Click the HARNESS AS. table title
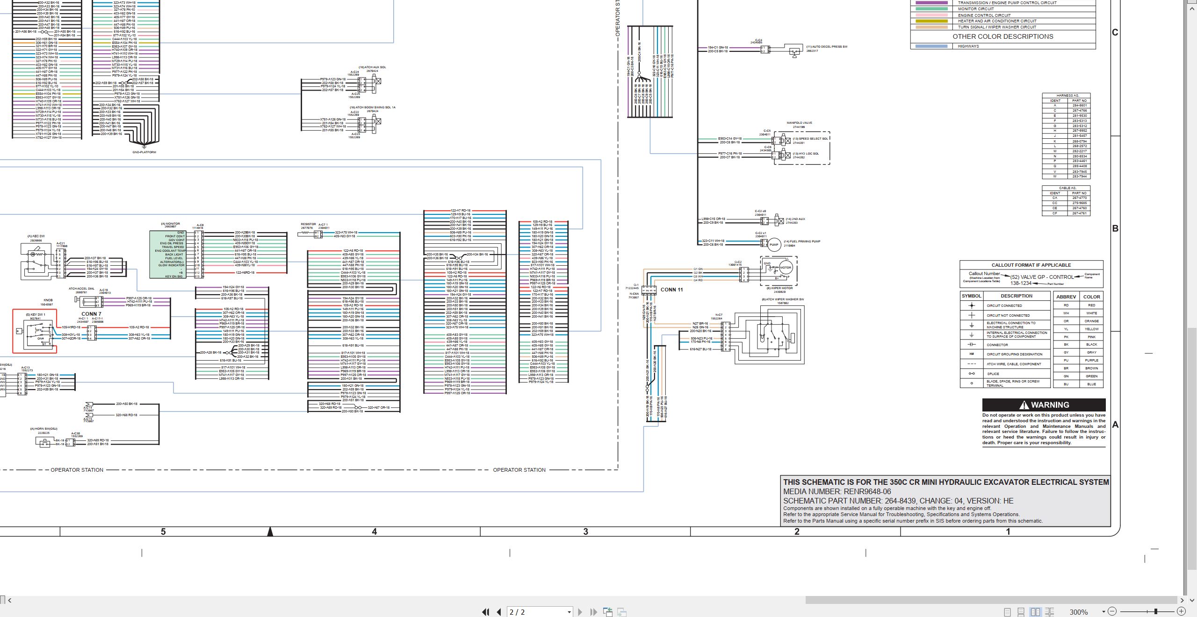This screenshot has width=1197, height=617. pyautogui.click(x=1067, y=95)
